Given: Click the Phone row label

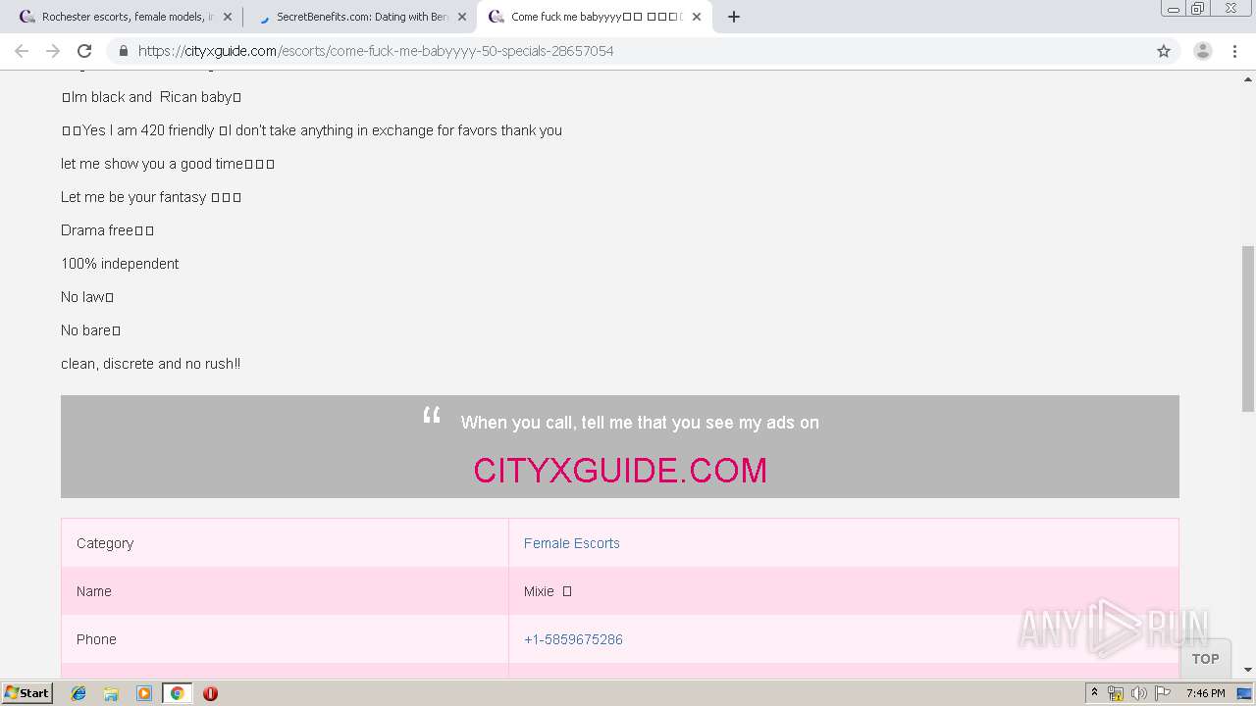Looking at the screenshot, I should point(96,639).
